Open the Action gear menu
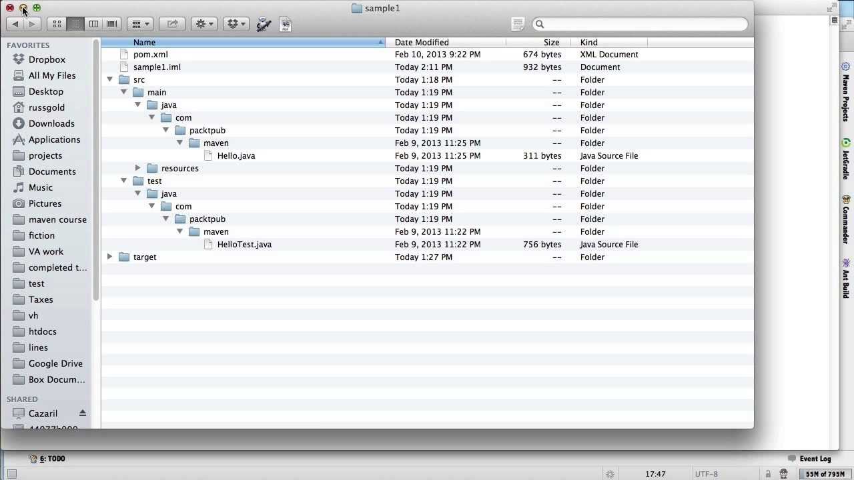 (203, 24)
